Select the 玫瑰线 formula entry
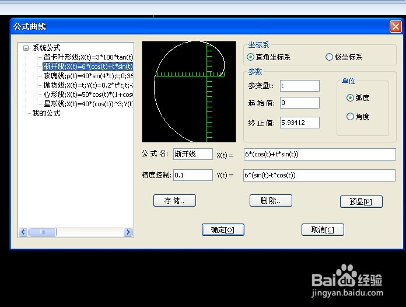 [88, 76]
